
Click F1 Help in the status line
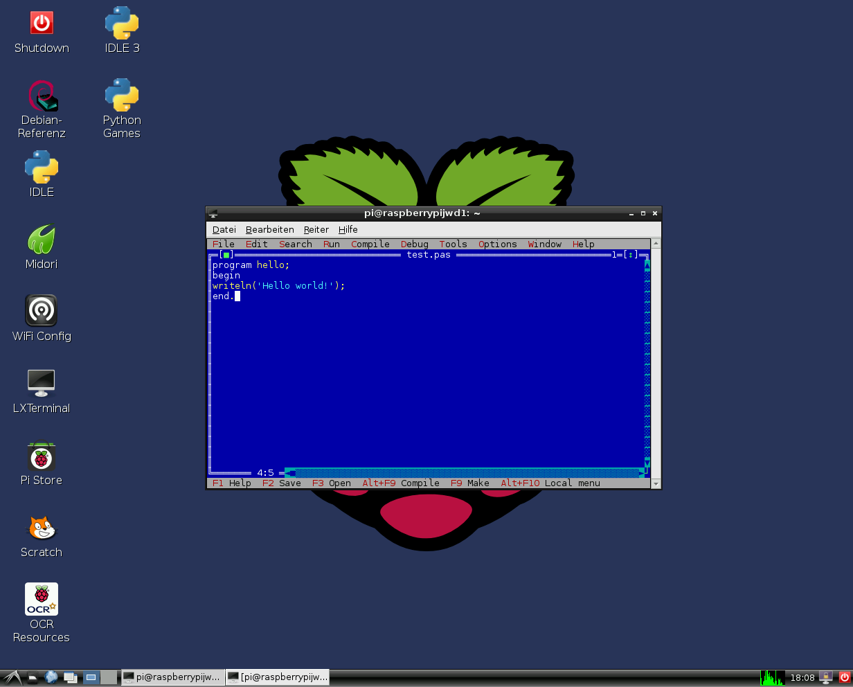[x=232, y=483]
